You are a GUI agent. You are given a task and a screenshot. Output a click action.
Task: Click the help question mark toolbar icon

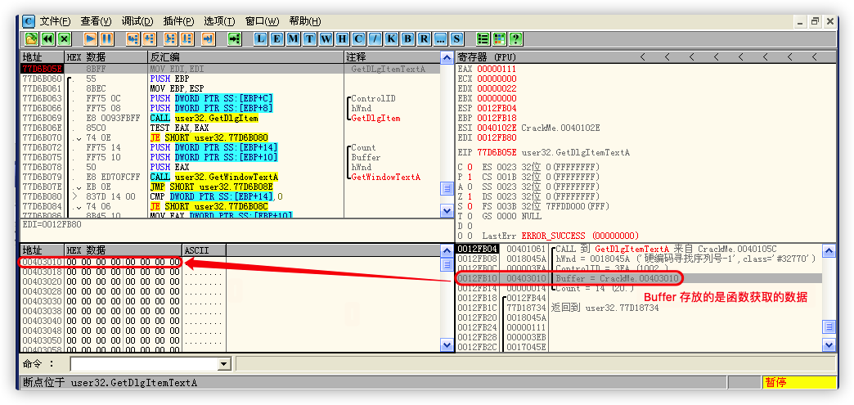515,38
